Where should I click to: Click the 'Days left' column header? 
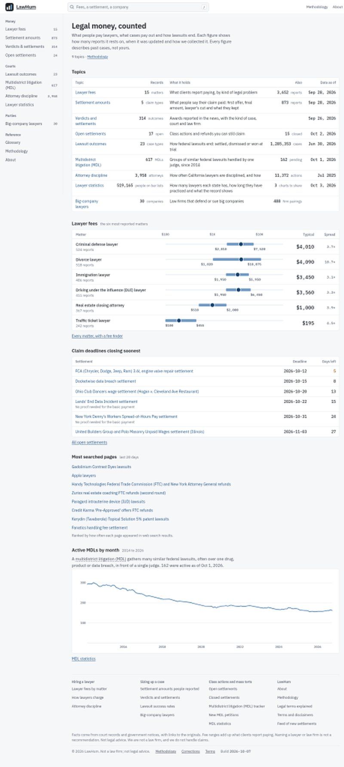329,362
